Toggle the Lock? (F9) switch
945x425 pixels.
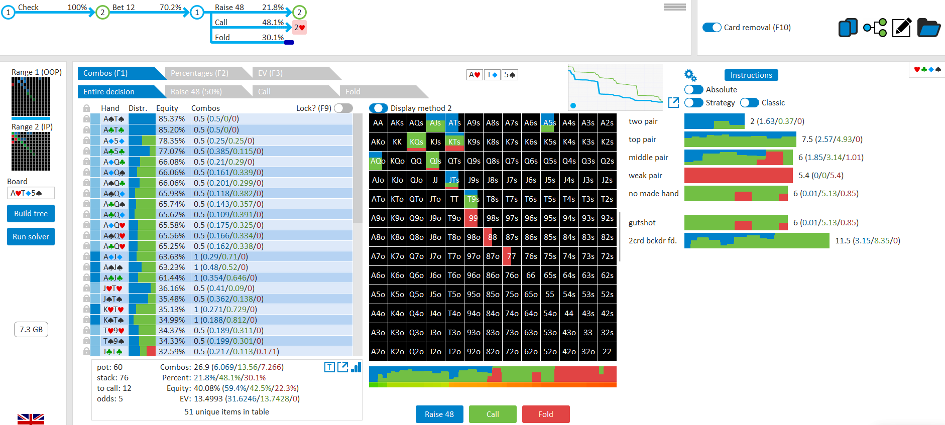pos(343,108)
